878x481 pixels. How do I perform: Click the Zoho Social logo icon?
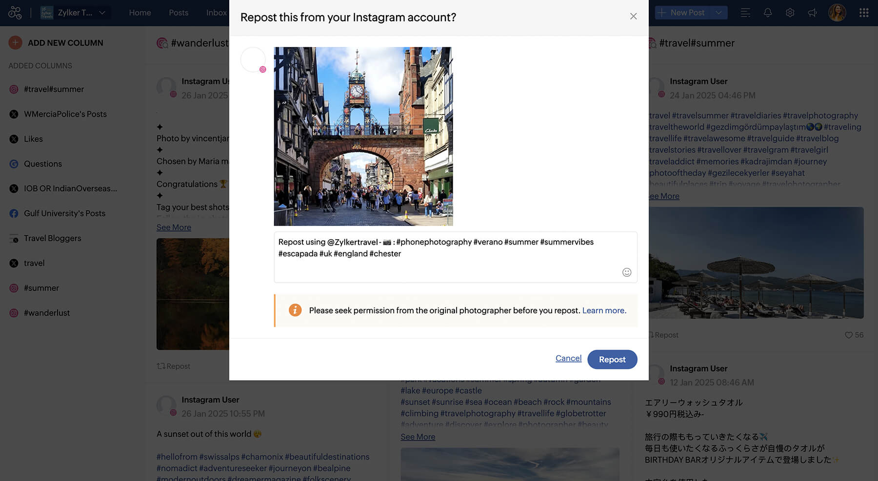pos(15,13)
